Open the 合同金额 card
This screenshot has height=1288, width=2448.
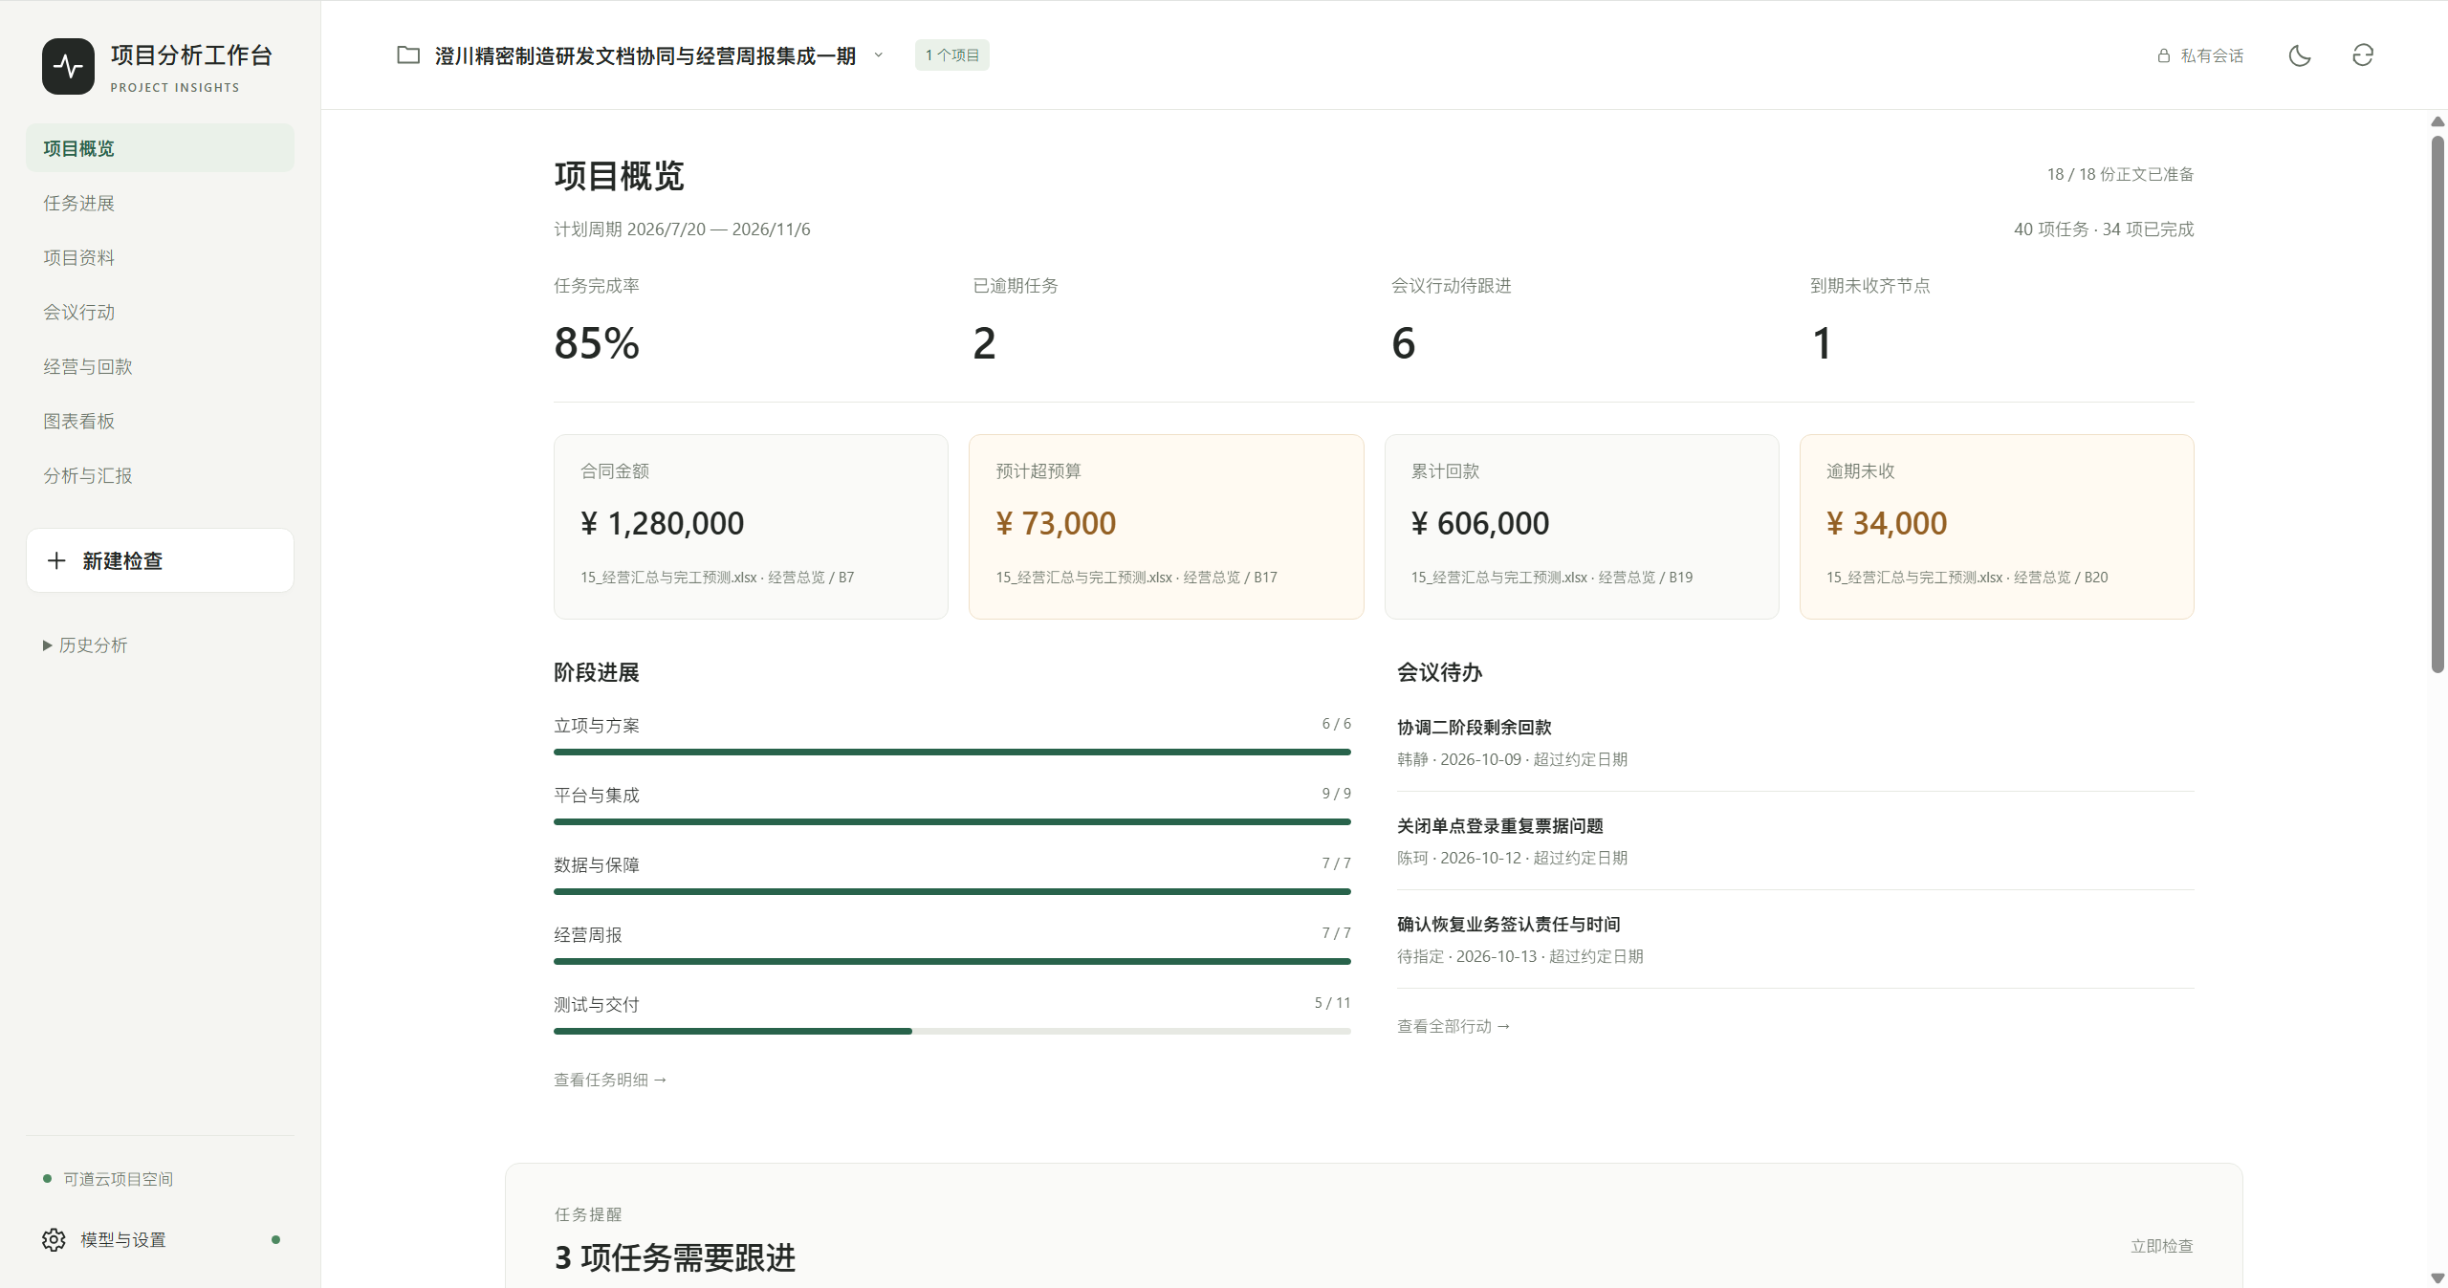pos(751,527)
